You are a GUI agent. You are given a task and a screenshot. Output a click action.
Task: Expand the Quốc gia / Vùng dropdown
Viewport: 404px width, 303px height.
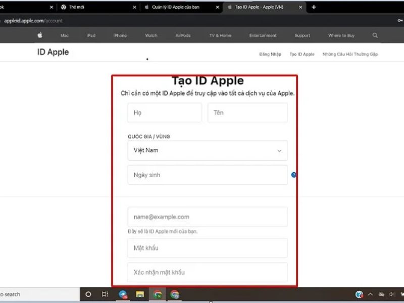(x=208, y=150)
